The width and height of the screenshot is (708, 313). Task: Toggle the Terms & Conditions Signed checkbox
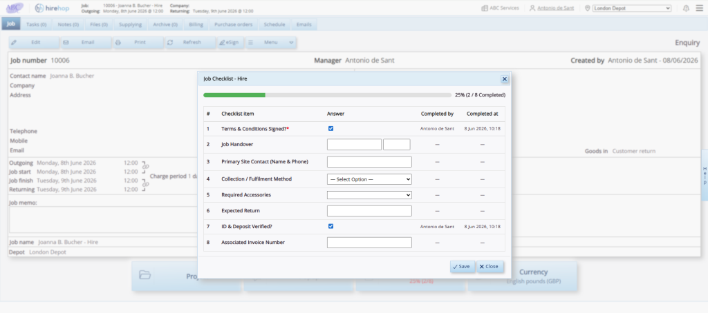point(331,128)
